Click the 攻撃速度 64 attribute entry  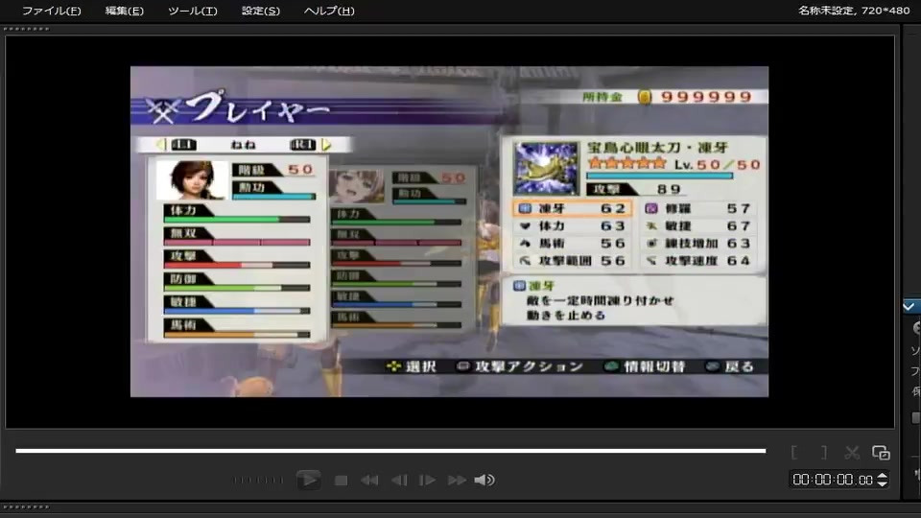(697, 260)
